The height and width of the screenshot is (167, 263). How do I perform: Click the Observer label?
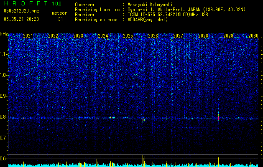click(85, 5)
